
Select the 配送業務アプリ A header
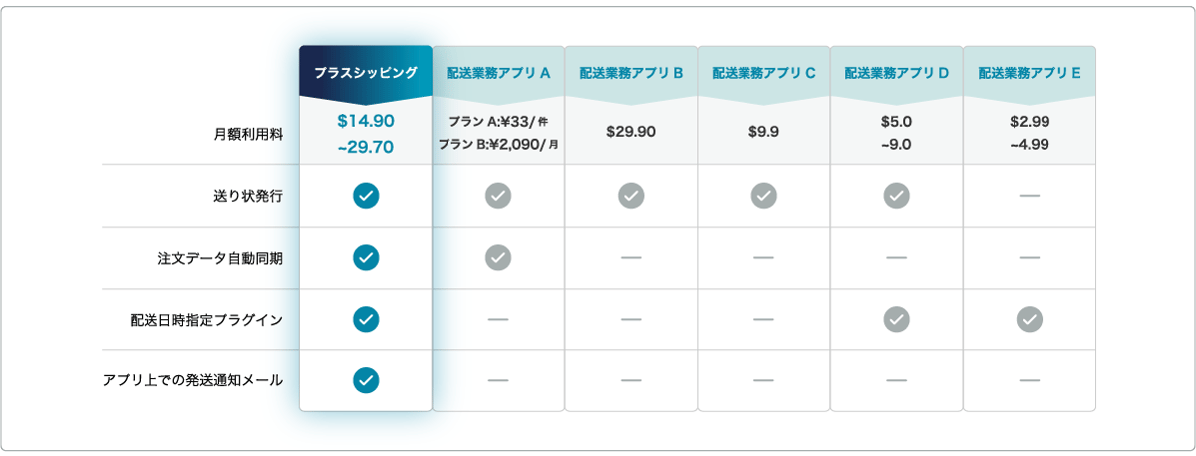pos(498,73)
